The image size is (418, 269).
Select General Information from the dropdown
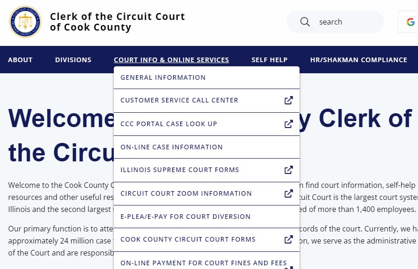pyautogui.click(x=207, y=77)
